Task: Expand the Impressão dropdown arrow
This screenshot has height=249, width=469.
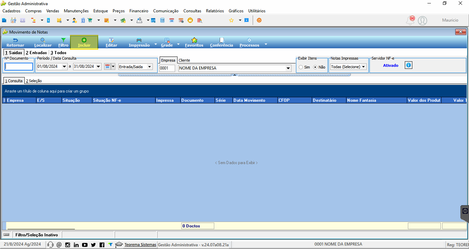Action: tap(155, 45)
